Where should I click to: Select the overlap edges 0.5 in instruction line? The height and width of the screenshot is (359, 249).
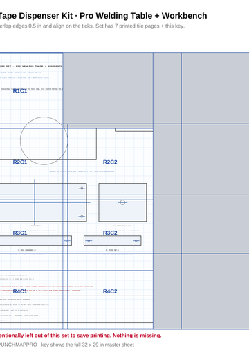pyautogui.click(x=92, y=26)
